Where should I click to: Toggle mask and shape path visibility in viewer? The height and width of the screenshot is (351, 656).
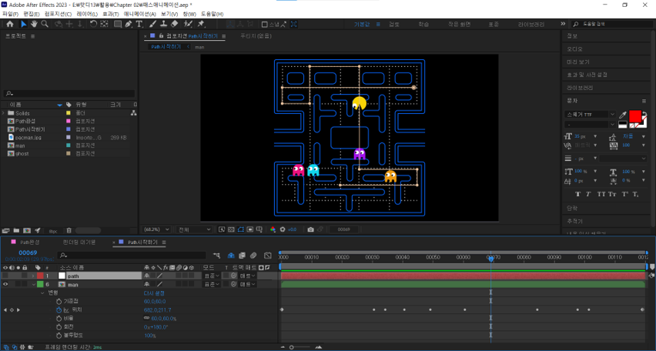coord(241,229)
